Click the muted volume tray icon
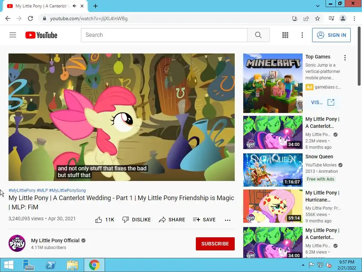Image resolution: width=362 pixels, height=272 pixels. [329, 265]
